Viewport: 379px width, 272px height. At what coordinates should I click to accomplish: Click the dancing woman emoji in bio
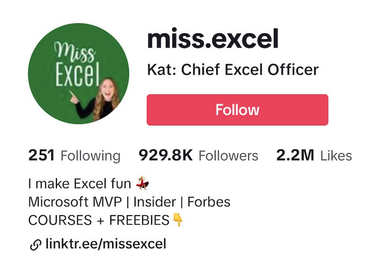[143, 183]
